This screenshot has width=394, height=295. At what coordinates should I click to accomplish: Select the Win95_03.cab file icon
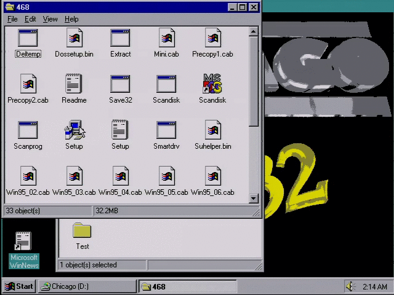coord(74,176)
